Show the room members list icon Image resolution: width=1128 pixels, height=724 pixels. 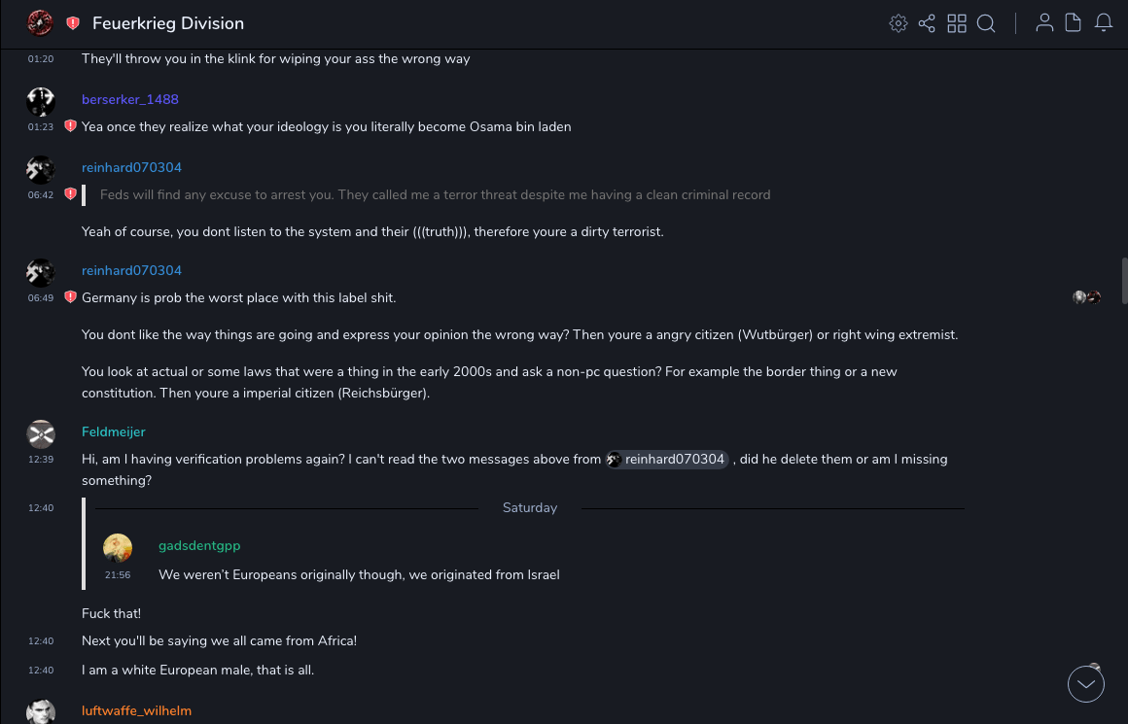coord(1044,23)
